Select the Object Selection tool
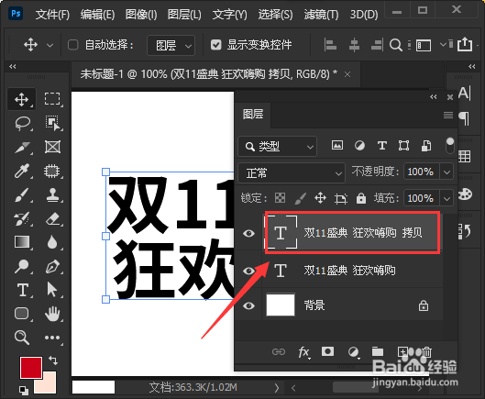The image size is (485, 399). (x=52, y=123)
